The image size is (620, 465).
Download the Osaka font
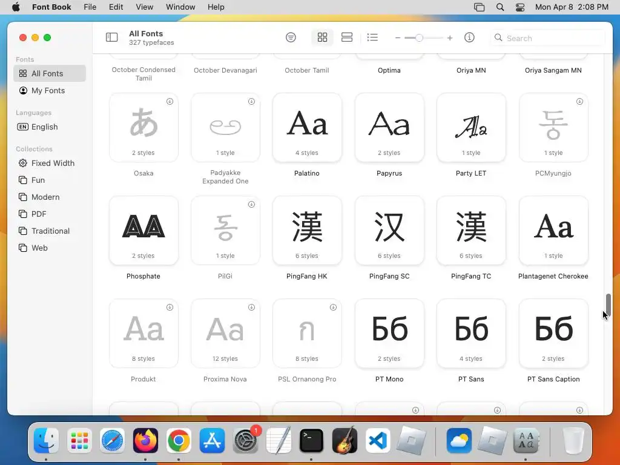click(x=170, y=102)
